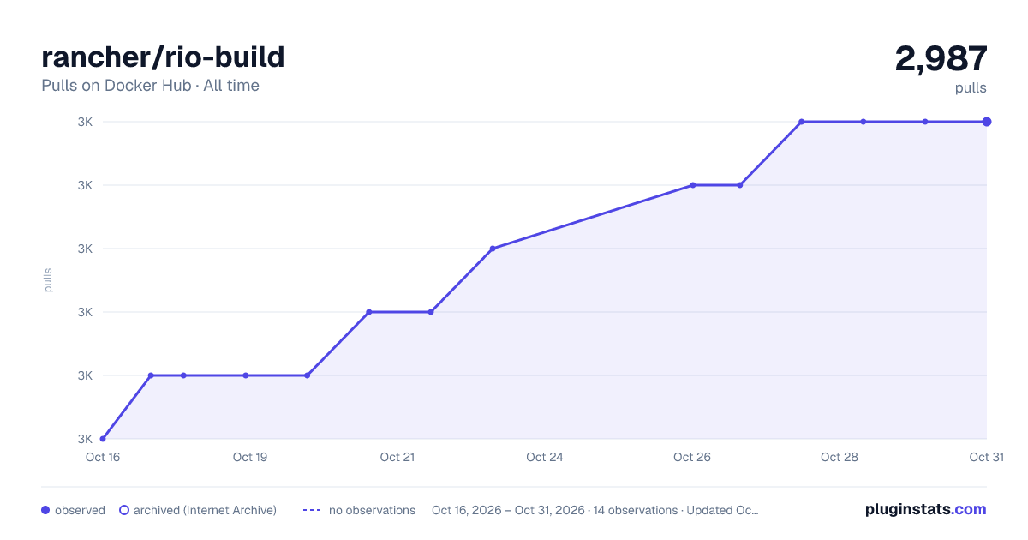Click the 'Oct 21' x-axis label
This screenshot has height=540, width=1028.
click(397, 457)
